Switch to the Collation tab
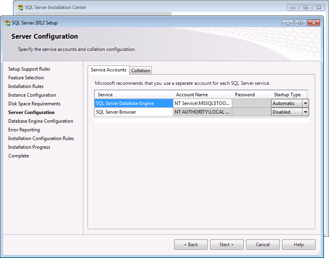 (140, 71)
